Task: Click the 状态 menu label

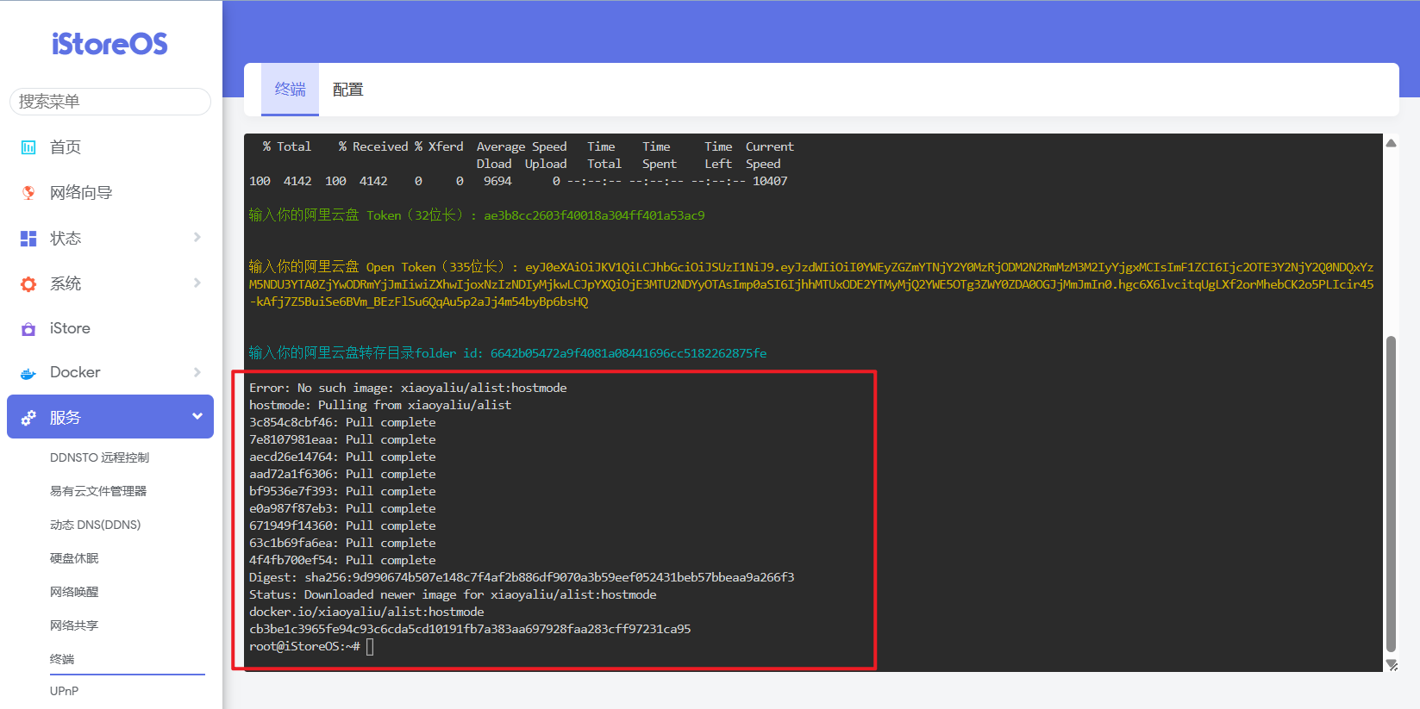Action: click(x=66, y=239)
